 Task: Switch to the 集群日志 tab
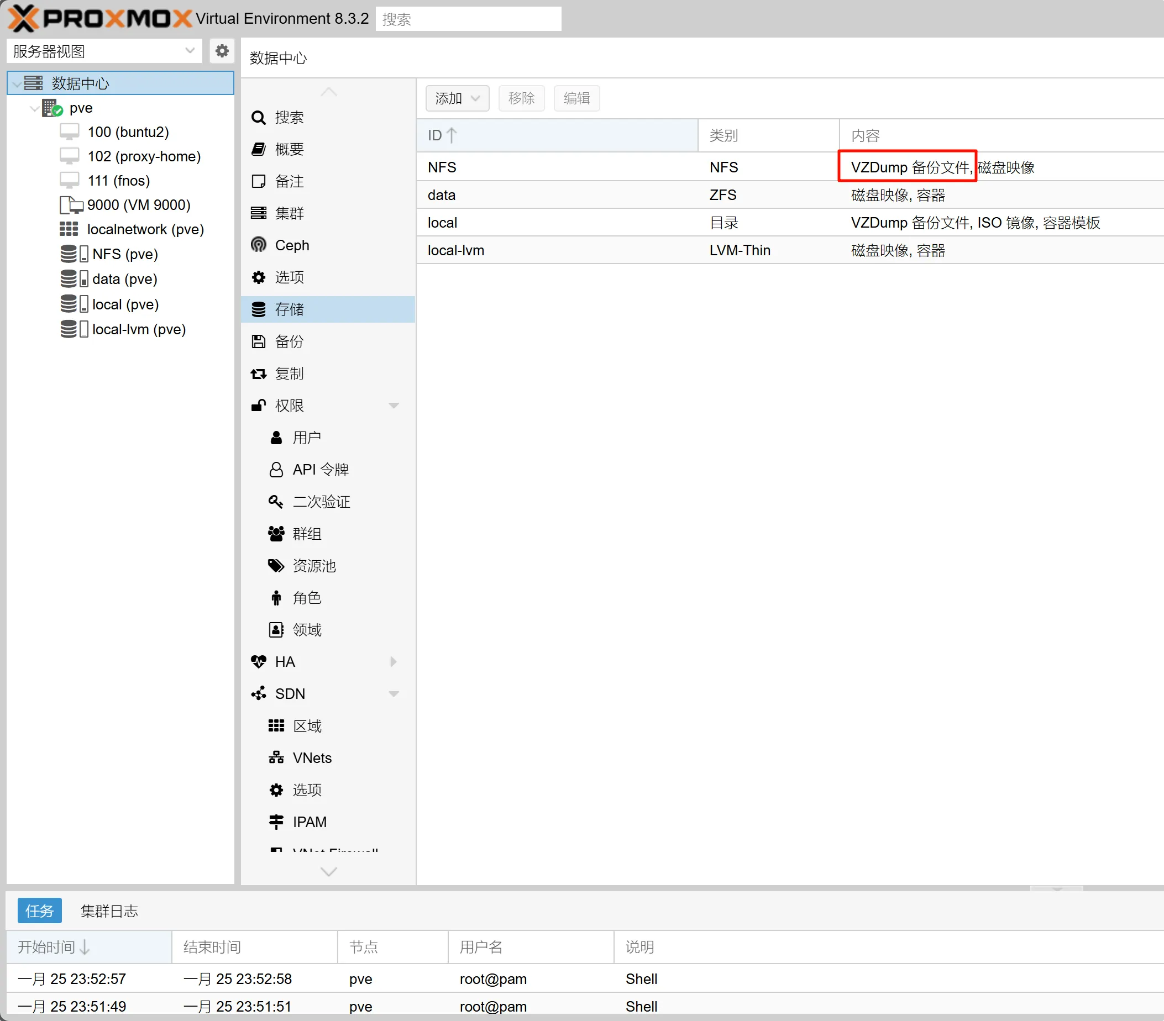point(109,911)
